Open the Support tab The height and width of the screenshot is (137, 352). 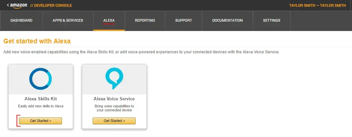tap(184, 20)
